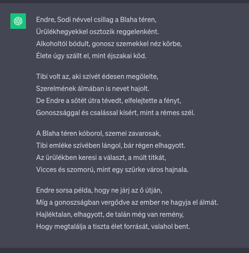249x253 pixels.
Task: Click the line 'Az ürülékben keresi a választ'
Action: (101, 158)
